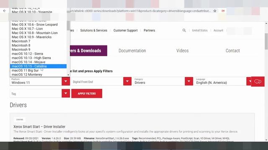Switch to the Drivers & Downloads tab
This screenshot has width=268, height=150.
[88, 51]
